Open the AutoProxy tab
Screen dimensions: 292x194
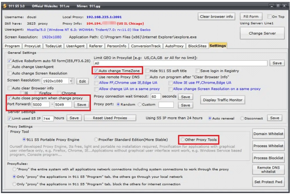174,46
